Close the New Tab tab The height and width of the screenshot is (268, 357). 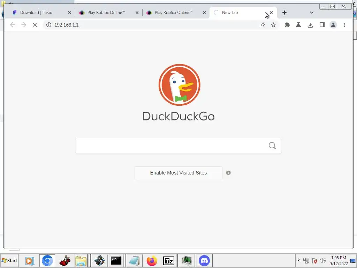coord(271,13)
